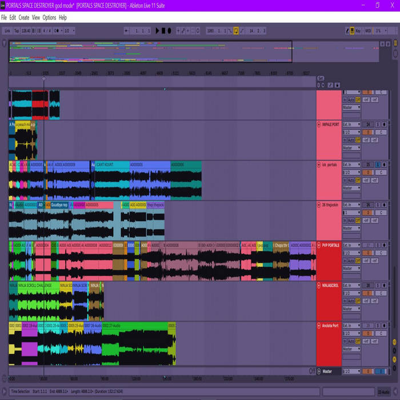Image resolution: width=400 pixels, height=400 pixels.
Task: Toggle track activator on NINJASCROL track
Action: coord(369,285)
